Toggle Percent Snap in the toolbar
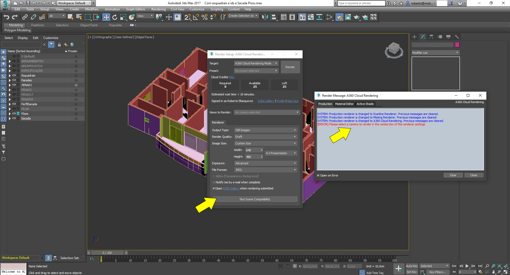The width and height of the screenshot is (510, 275). click(205, 17)
